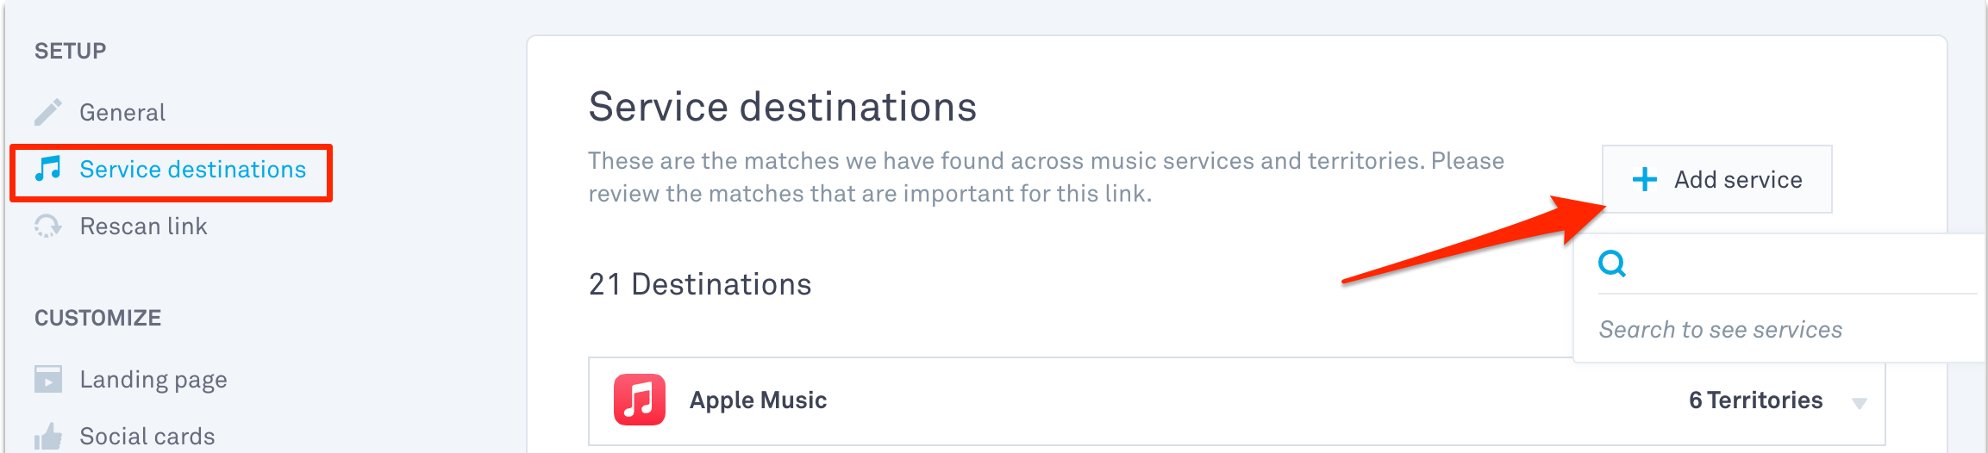This screenshot has width=1988, height=453.
Task: Click the Apple Music app icon
Action: [640, 400]
